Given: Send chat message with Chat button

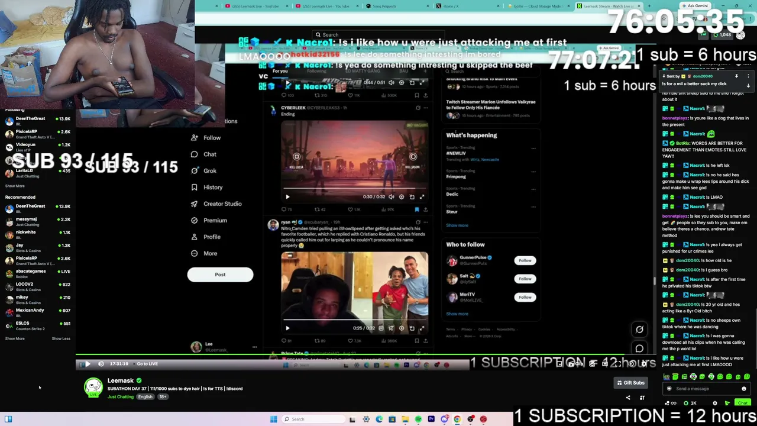Looking at the screenshot, I should [742, 403].
